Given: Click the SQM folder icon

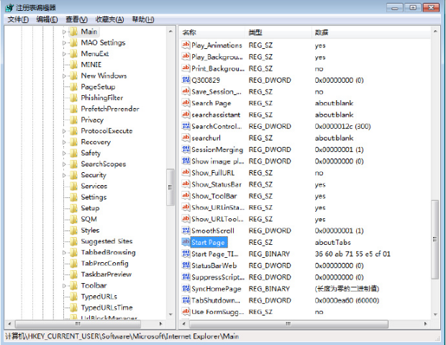Looking at the screenshot, I should pos(73,220).
